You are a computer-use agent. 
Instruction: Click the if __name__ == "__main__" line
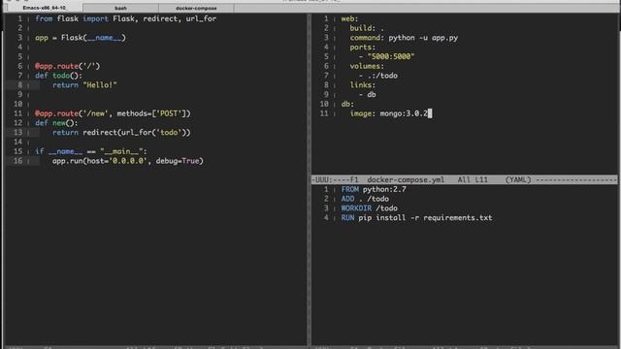[x=90, y=151]
